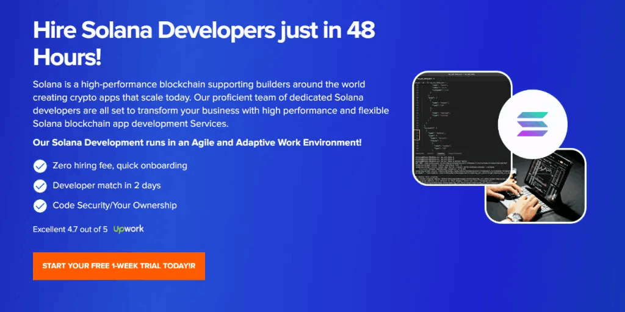Click START YOUR FREE 1-WEEK TRIAL button

[119, 266]
